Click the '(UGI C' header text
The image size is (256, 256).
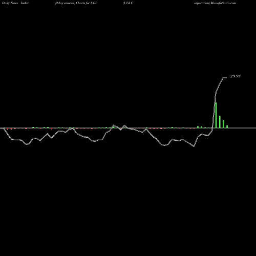click(x=128, y=3)
